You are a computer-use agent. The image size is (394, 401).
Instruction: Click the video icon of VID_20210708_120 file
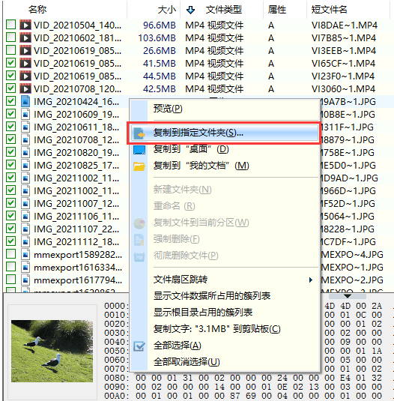coord(25,88)
